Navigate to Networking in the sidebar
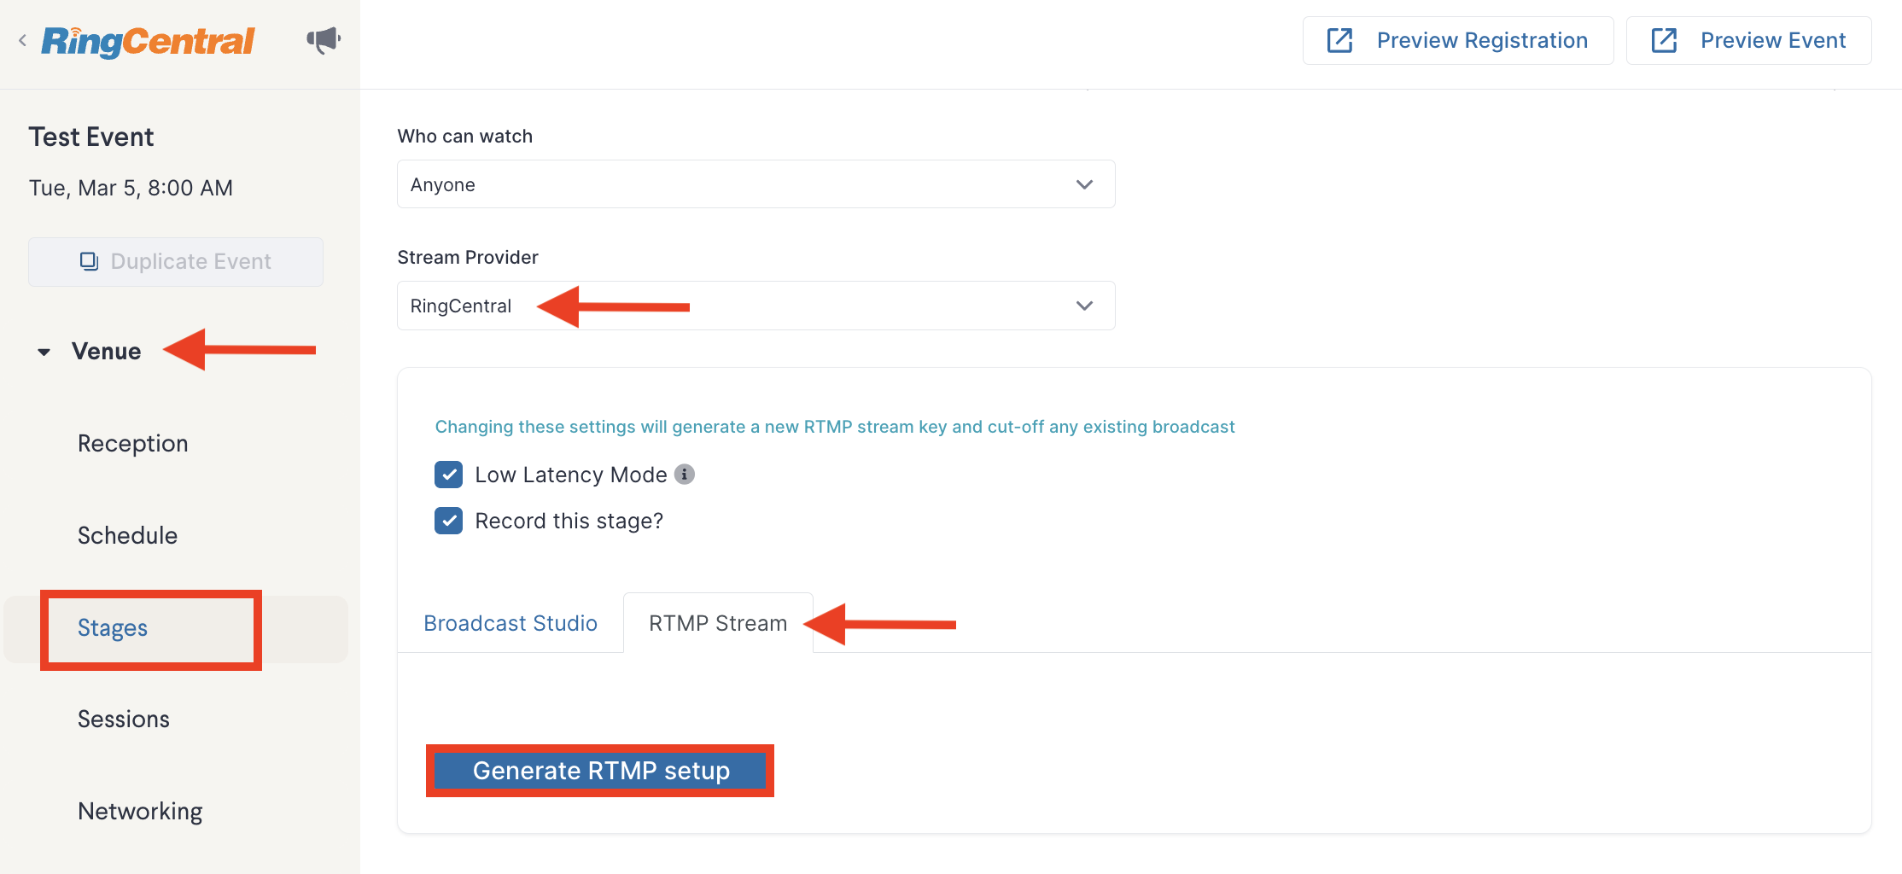The width and height of the screenshot is (1902, 874). pos(140,811)
